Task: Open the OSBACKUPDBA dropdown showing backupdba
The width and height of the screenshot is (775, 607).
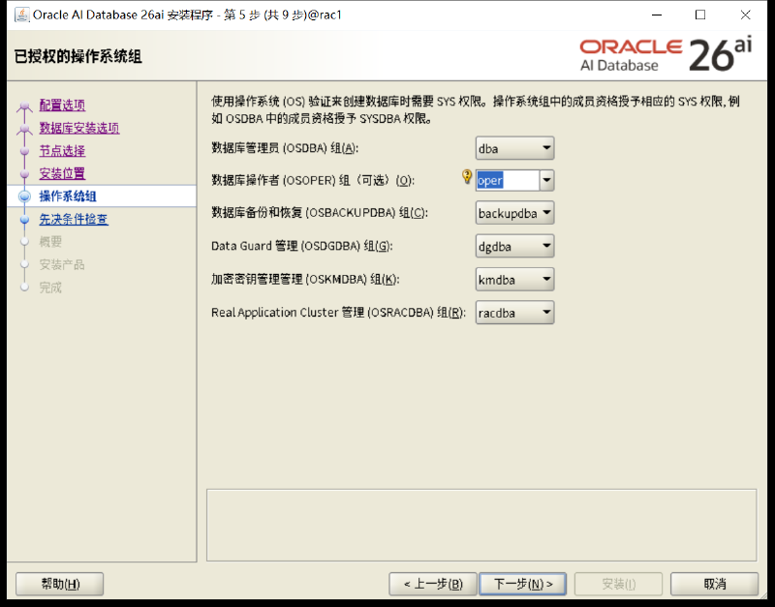Action: click(514, 213)
